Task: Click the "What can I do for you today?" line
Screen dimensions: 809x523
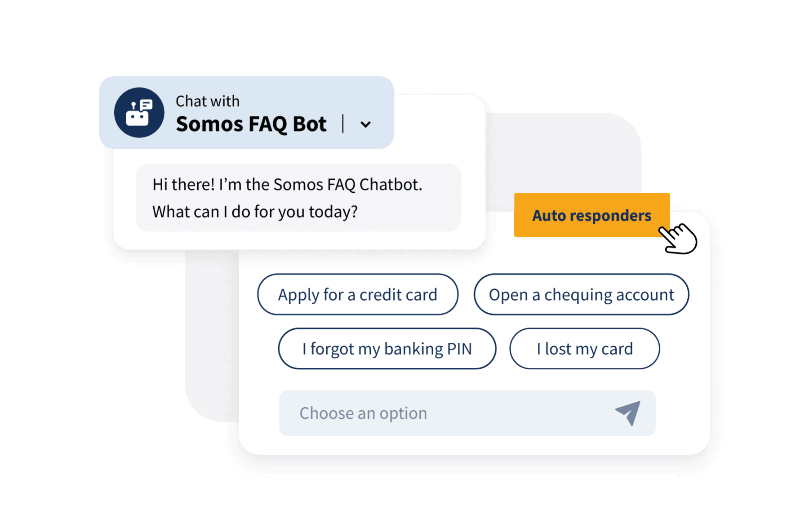Action: tap(255, 212)
